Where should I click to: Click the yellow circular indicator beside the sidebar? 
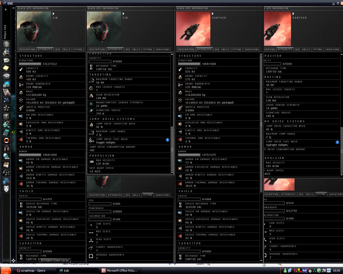(13, 132)
